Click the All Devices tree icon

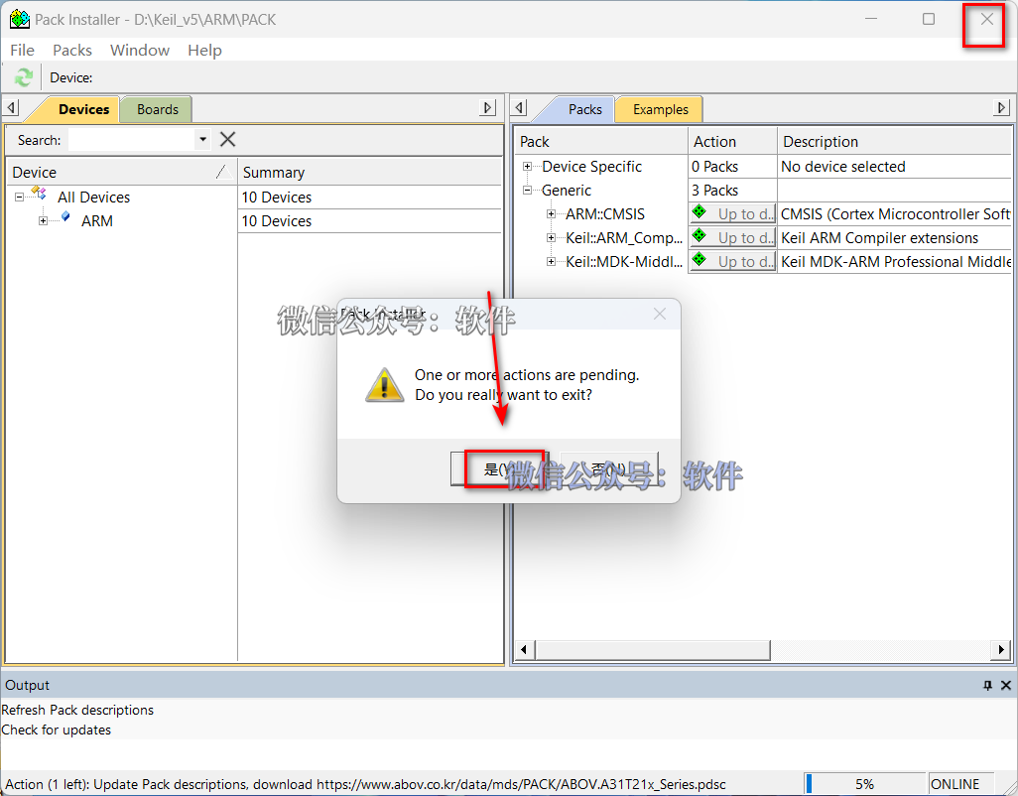coord(39,193)
